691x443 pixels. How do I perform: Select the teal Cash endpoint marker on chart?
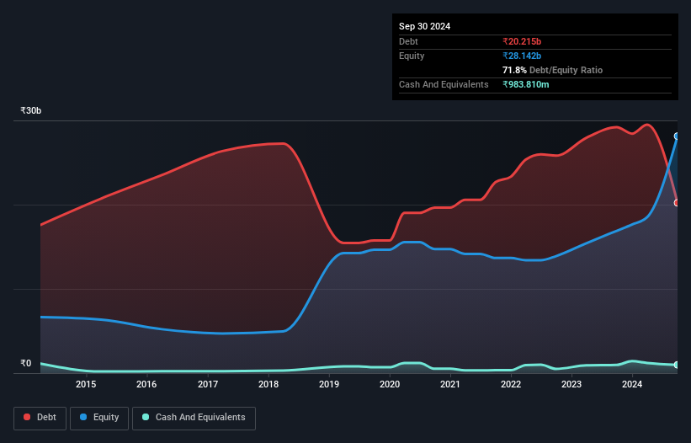click(x=677, y=365)
